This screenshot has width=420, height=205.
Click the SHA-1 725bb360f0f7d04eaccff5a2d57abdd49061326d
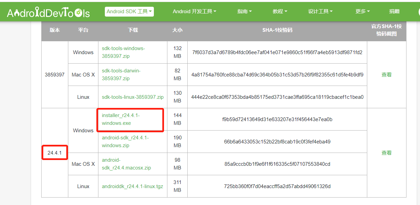pyautogui.click(x=277, y=186)
